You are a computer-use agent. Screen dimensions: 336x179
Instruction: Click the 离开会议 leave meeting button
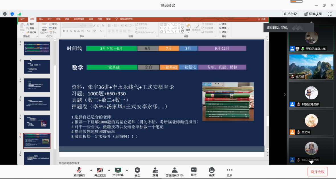click(317, 172)
